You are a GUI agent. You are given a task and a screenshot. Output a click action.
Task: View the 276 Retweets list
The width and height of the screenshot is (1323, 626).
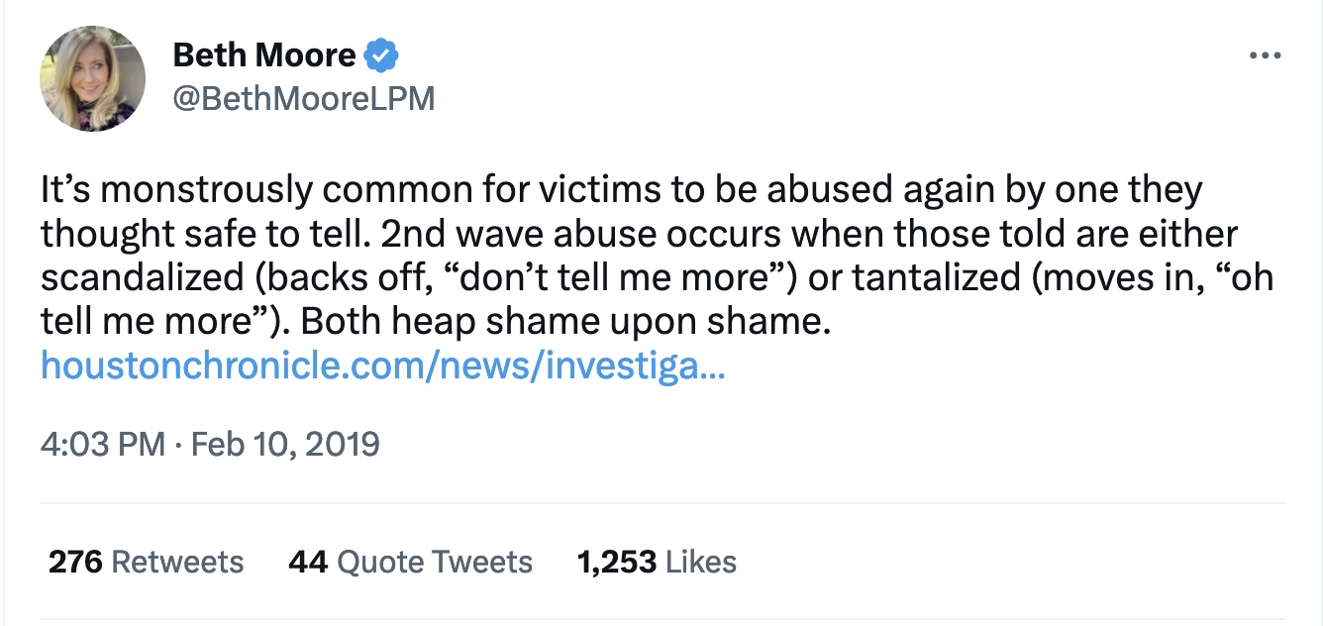coord(145,562)
